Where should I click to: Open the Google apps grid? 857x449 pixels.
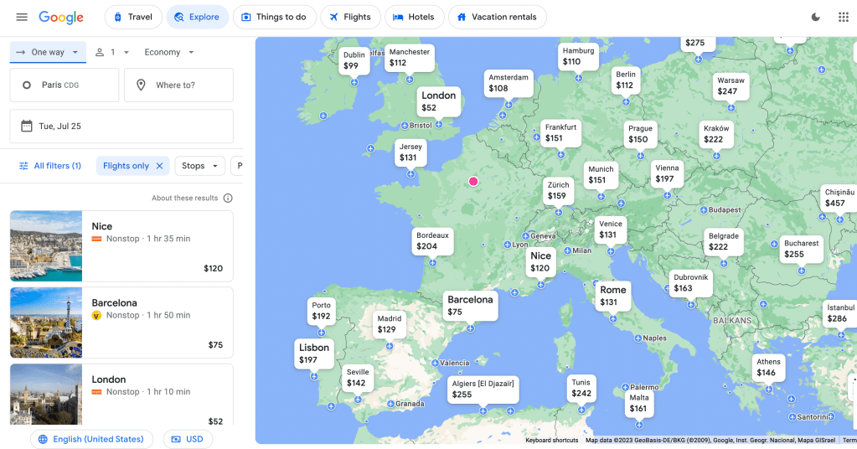tap(843, 17)
